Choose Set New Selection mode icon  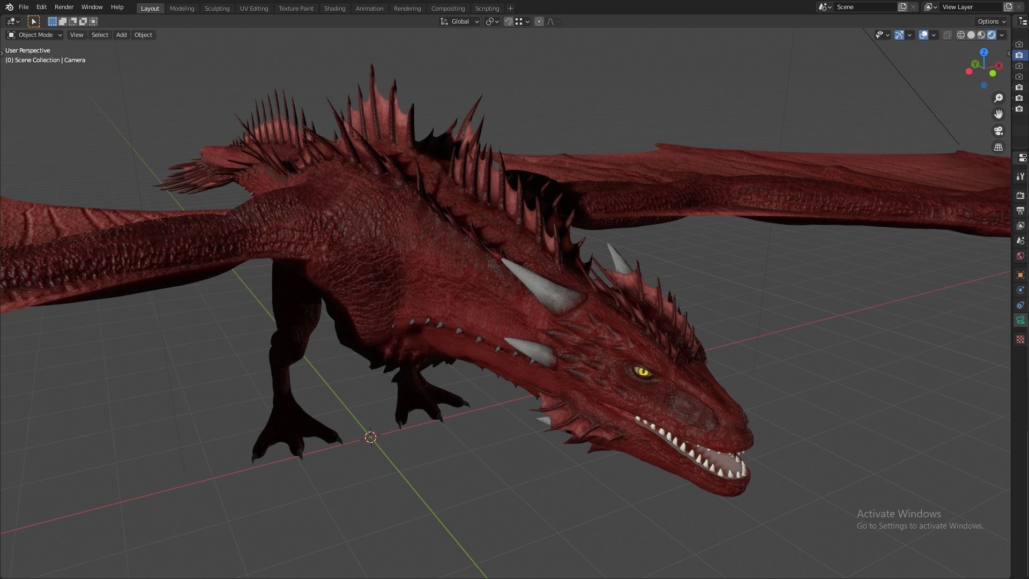[52, 21]
